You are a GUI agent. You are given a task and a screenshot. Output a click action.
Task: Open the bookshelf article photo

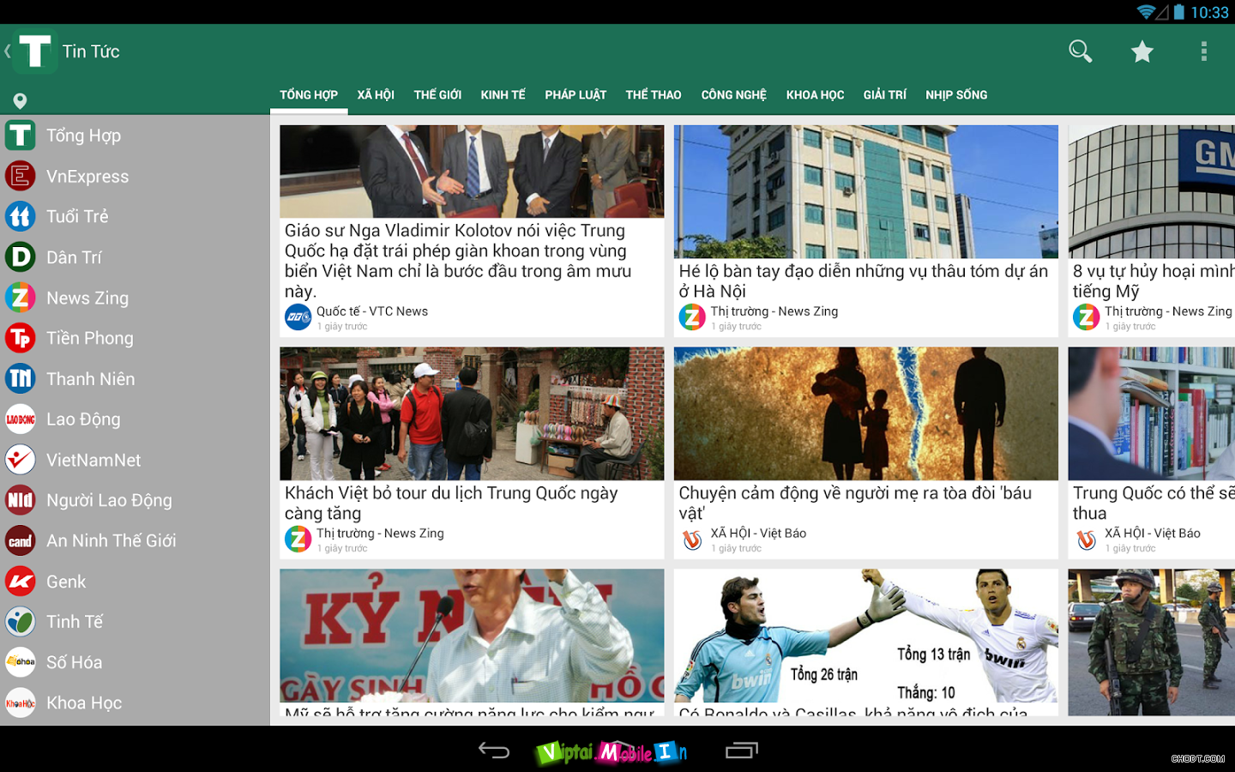pos(1152,413)
